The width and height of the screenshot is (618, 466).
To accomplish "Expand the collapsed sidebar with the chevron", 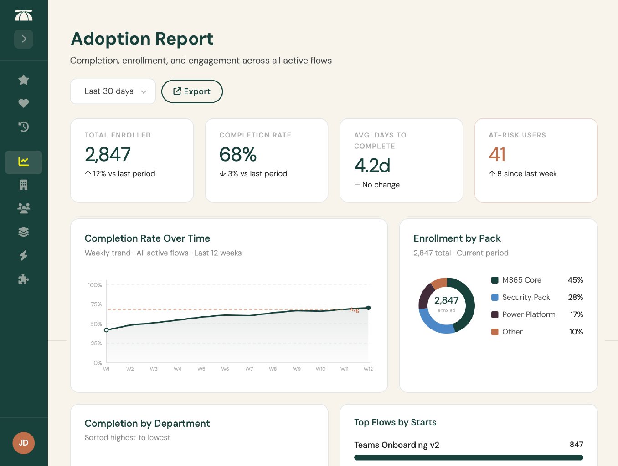I will [x=23, y=39].
